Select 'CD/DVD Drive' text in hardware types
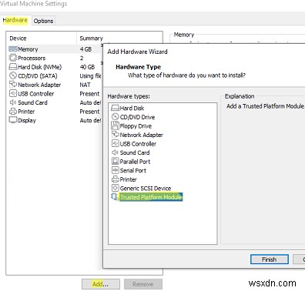This screenshot has width=305, height=291. pyautogui.click(x=137, y=117)
